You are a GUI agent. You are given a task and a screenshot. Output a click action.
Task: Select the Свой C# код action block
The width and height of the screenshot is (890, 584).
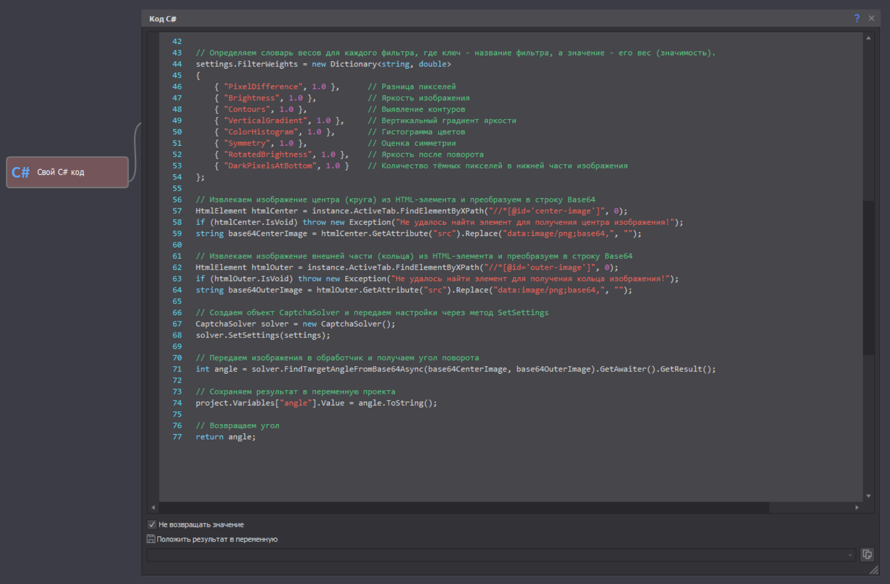(x=67, y=172)
